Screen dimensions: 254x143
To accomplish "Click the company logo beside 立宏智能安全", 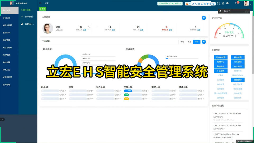I will (x=12, y=3).
